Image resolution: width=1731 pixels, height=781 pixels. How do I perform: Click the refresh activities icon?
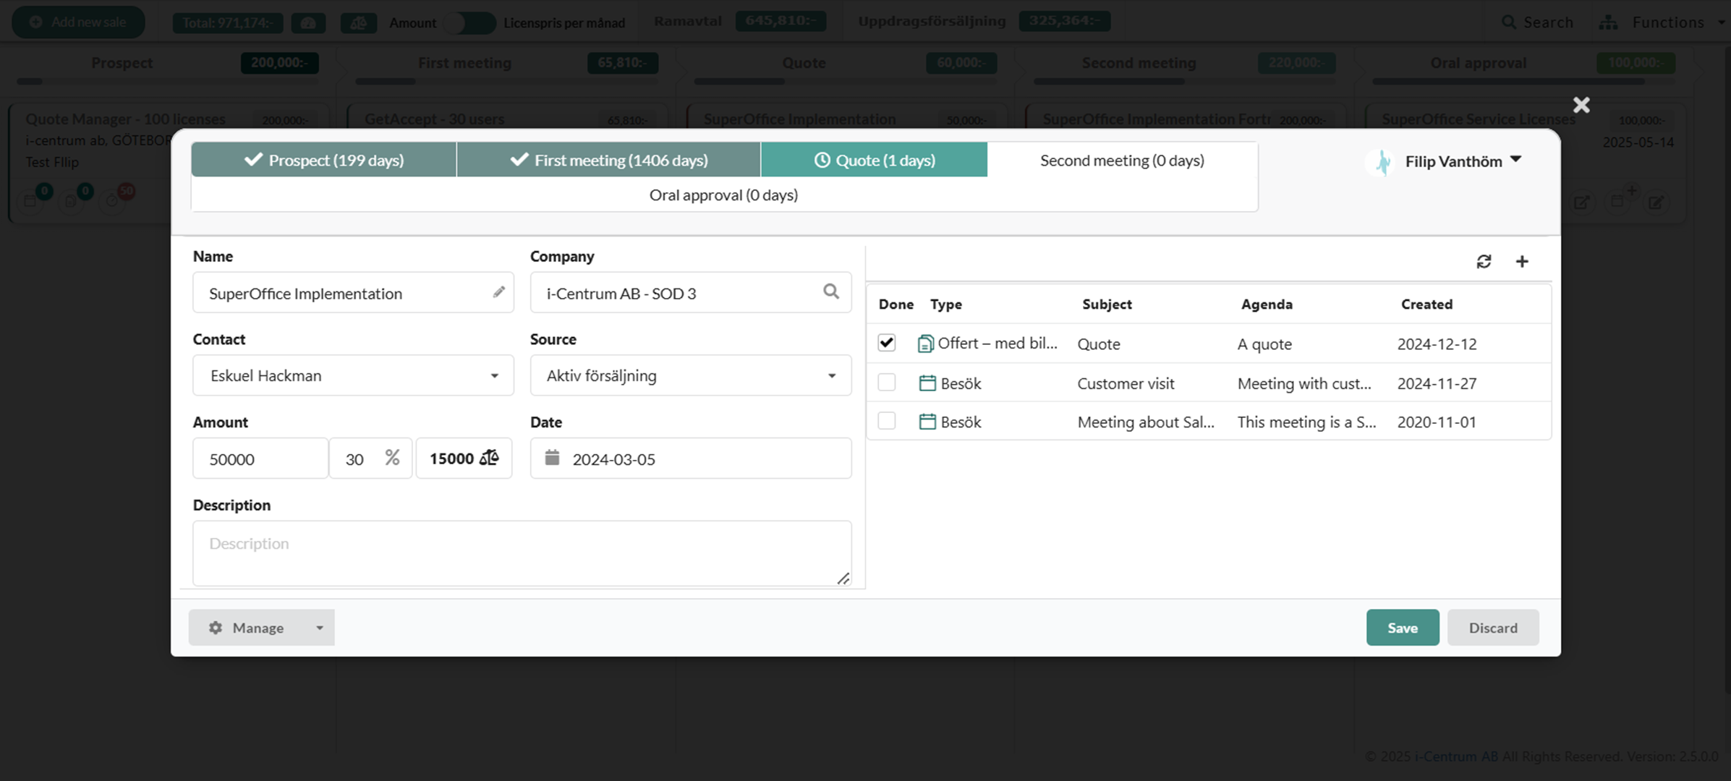[1484, 262]
